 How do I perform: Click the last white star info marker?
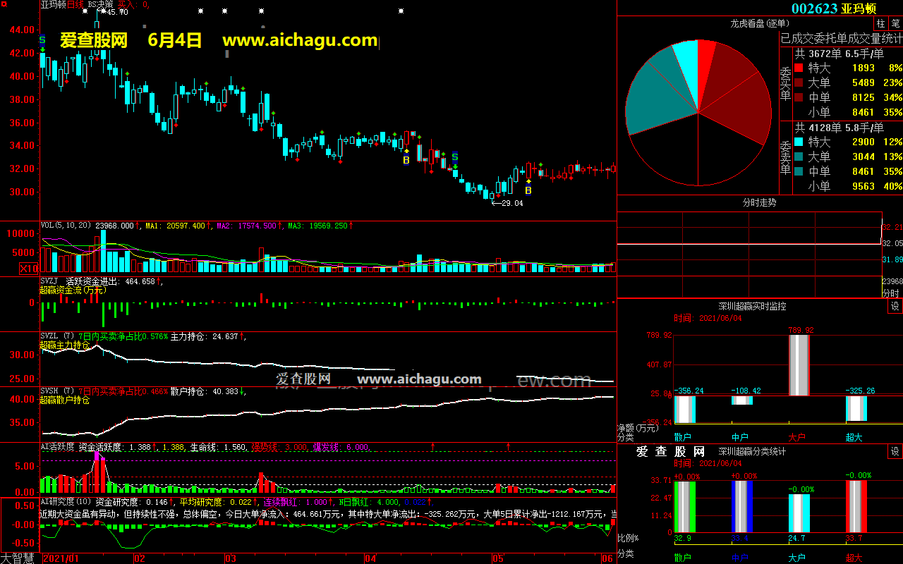click(401, 11)
